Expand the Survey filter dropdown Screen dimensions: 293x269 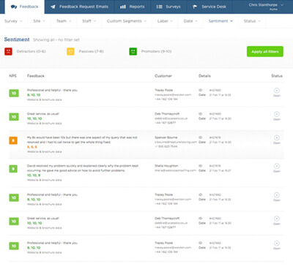[x=13, y=21]
